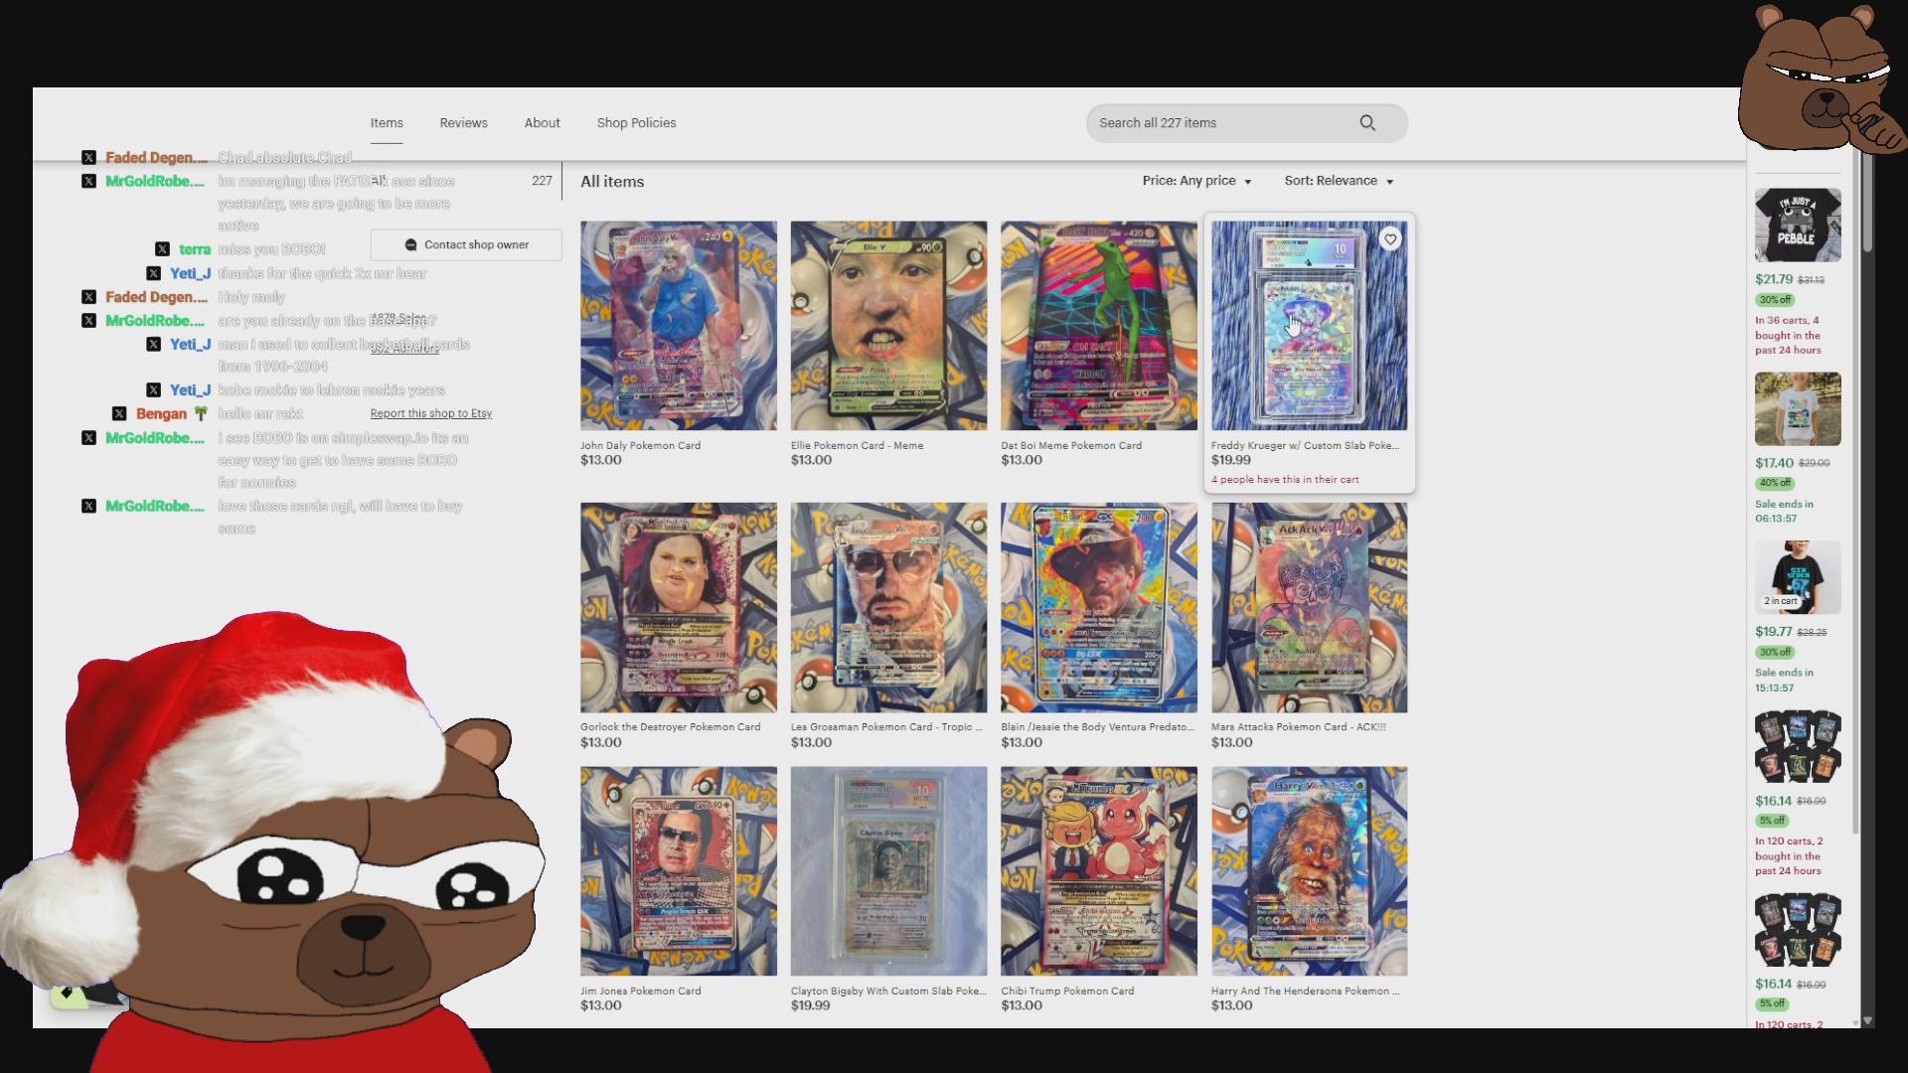Select the Items tab
1908x1073 pixels.
[x=387, y=122]
